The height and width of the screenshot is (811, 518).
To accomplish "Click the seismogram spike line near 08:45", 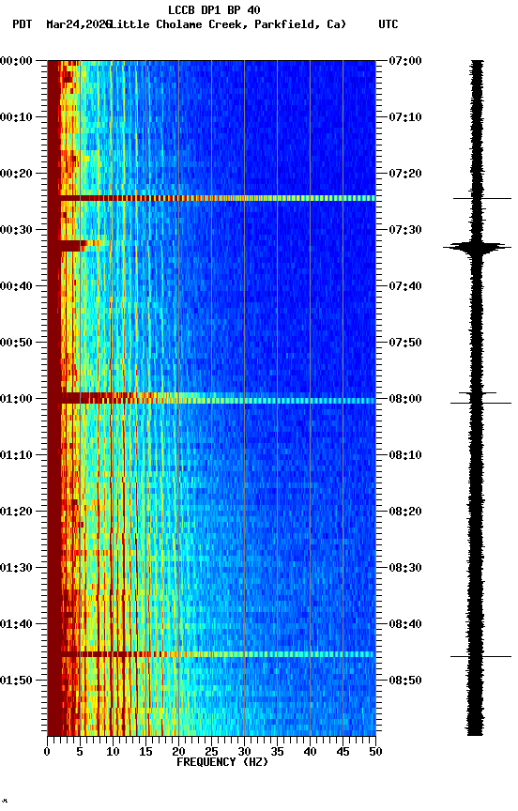I will click(x=480, y=656).
